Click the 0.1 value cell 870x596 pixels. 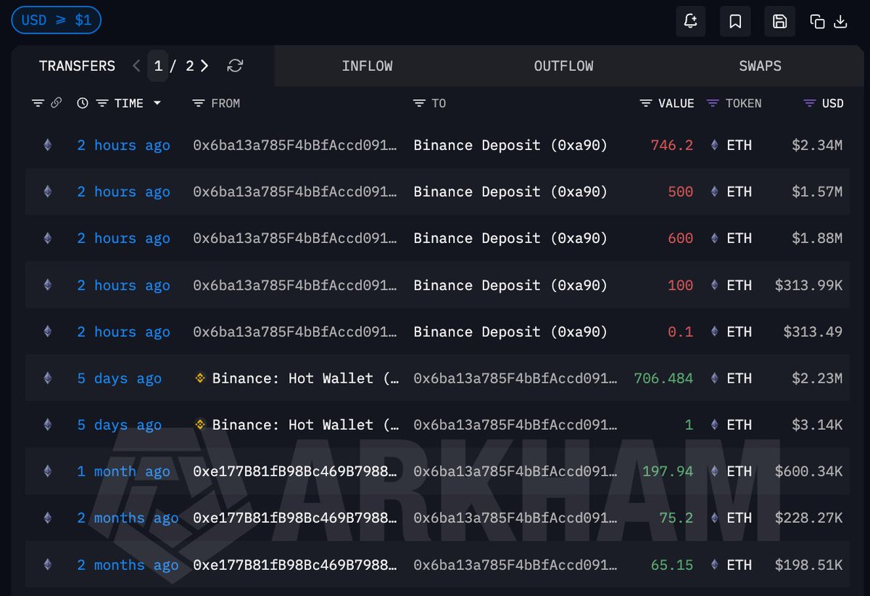(x=680, y=331)
